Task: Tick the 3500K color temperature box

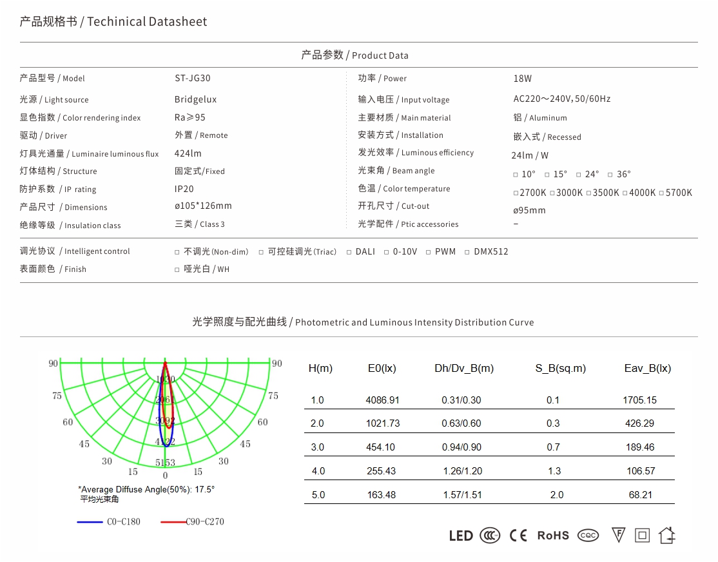Action: click(589, 193)
